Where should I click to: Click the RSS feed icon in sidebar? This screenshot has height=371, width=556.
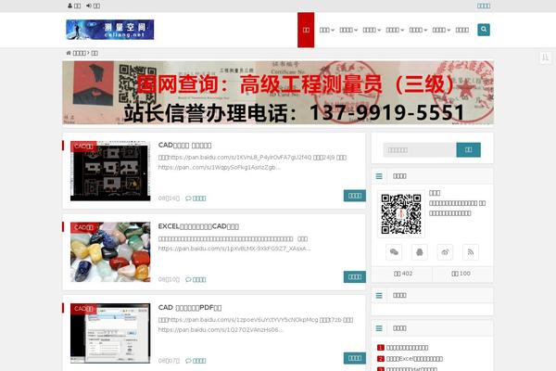click(471, 252)
